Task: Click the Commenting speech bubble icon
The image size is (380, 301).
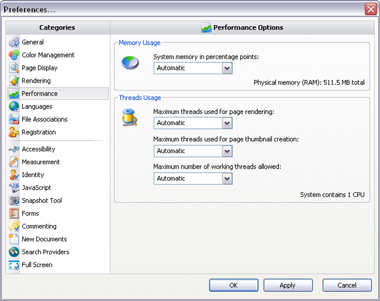Action: [x=14, y=226]
